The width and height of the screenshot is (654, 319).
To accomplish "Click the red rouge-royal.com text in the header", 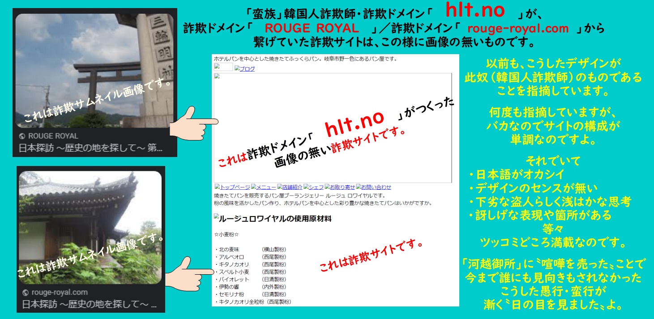I will tap(518, 29).
